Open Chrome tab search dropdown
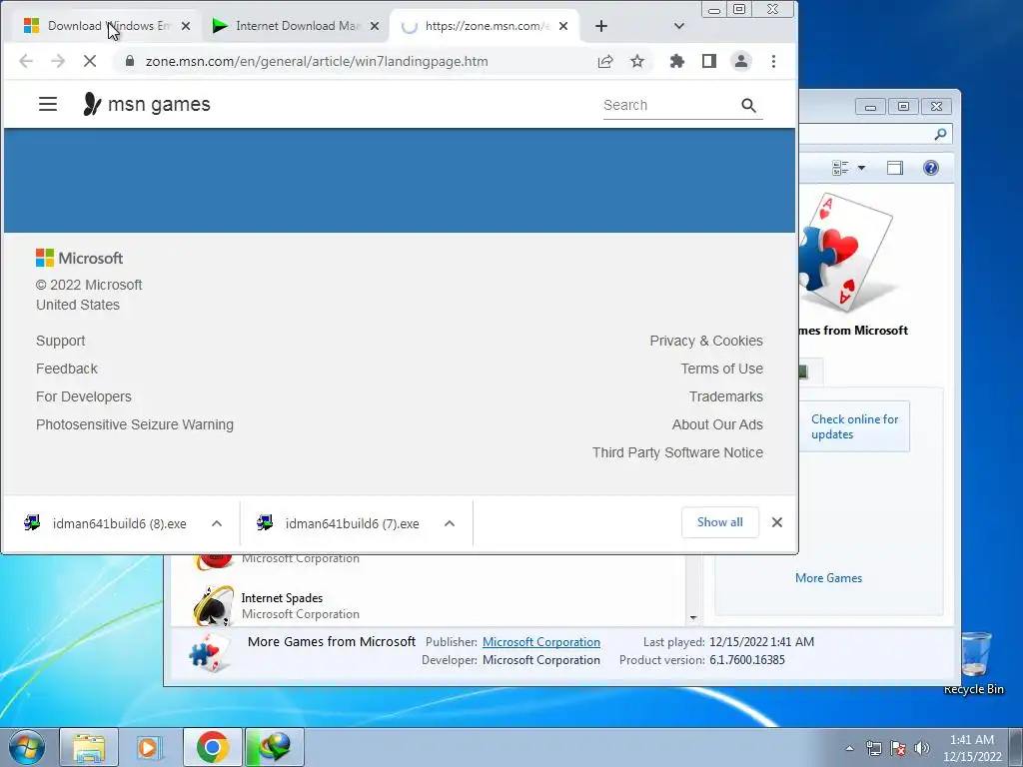 click(678, 26)
